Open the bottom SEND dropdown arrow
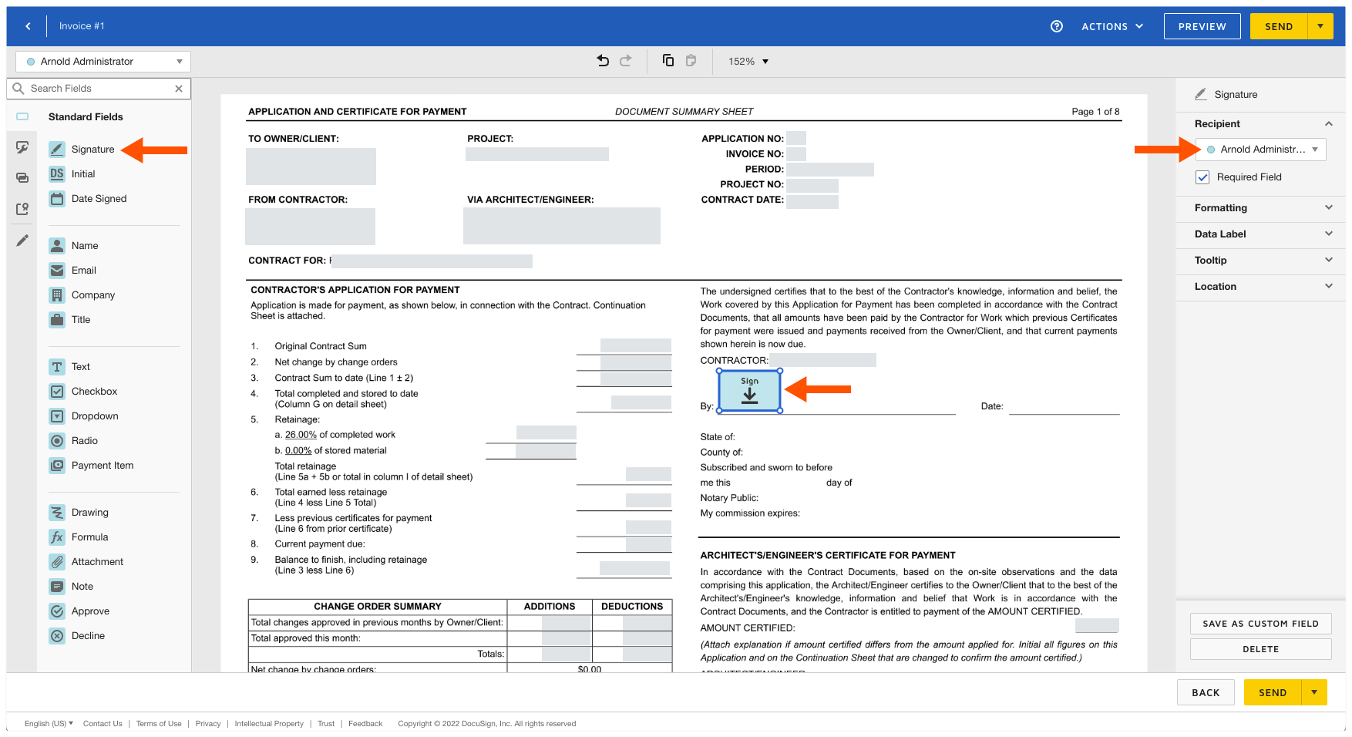This screenshot has width=1352, height=737. click(1314, 692)
